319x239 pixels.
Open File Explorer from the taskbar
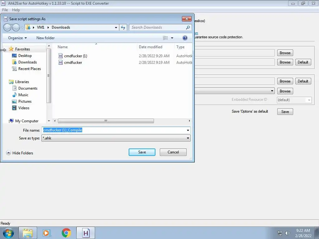tap(28, 233)
